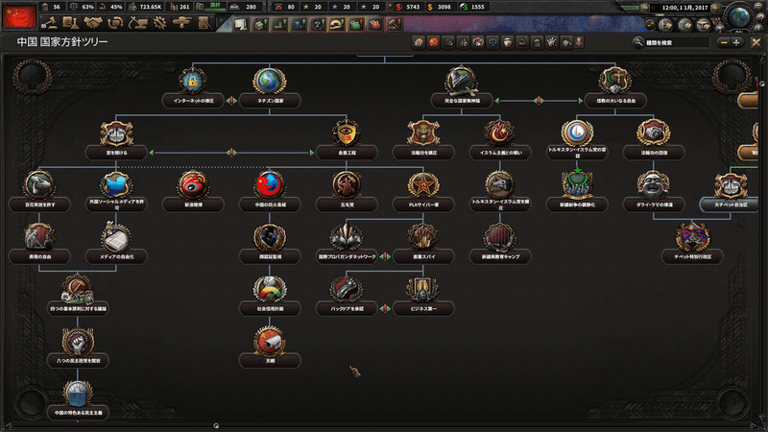
Task: Select the 法輪功を鎮圧 focus
Action: (423, 140)
